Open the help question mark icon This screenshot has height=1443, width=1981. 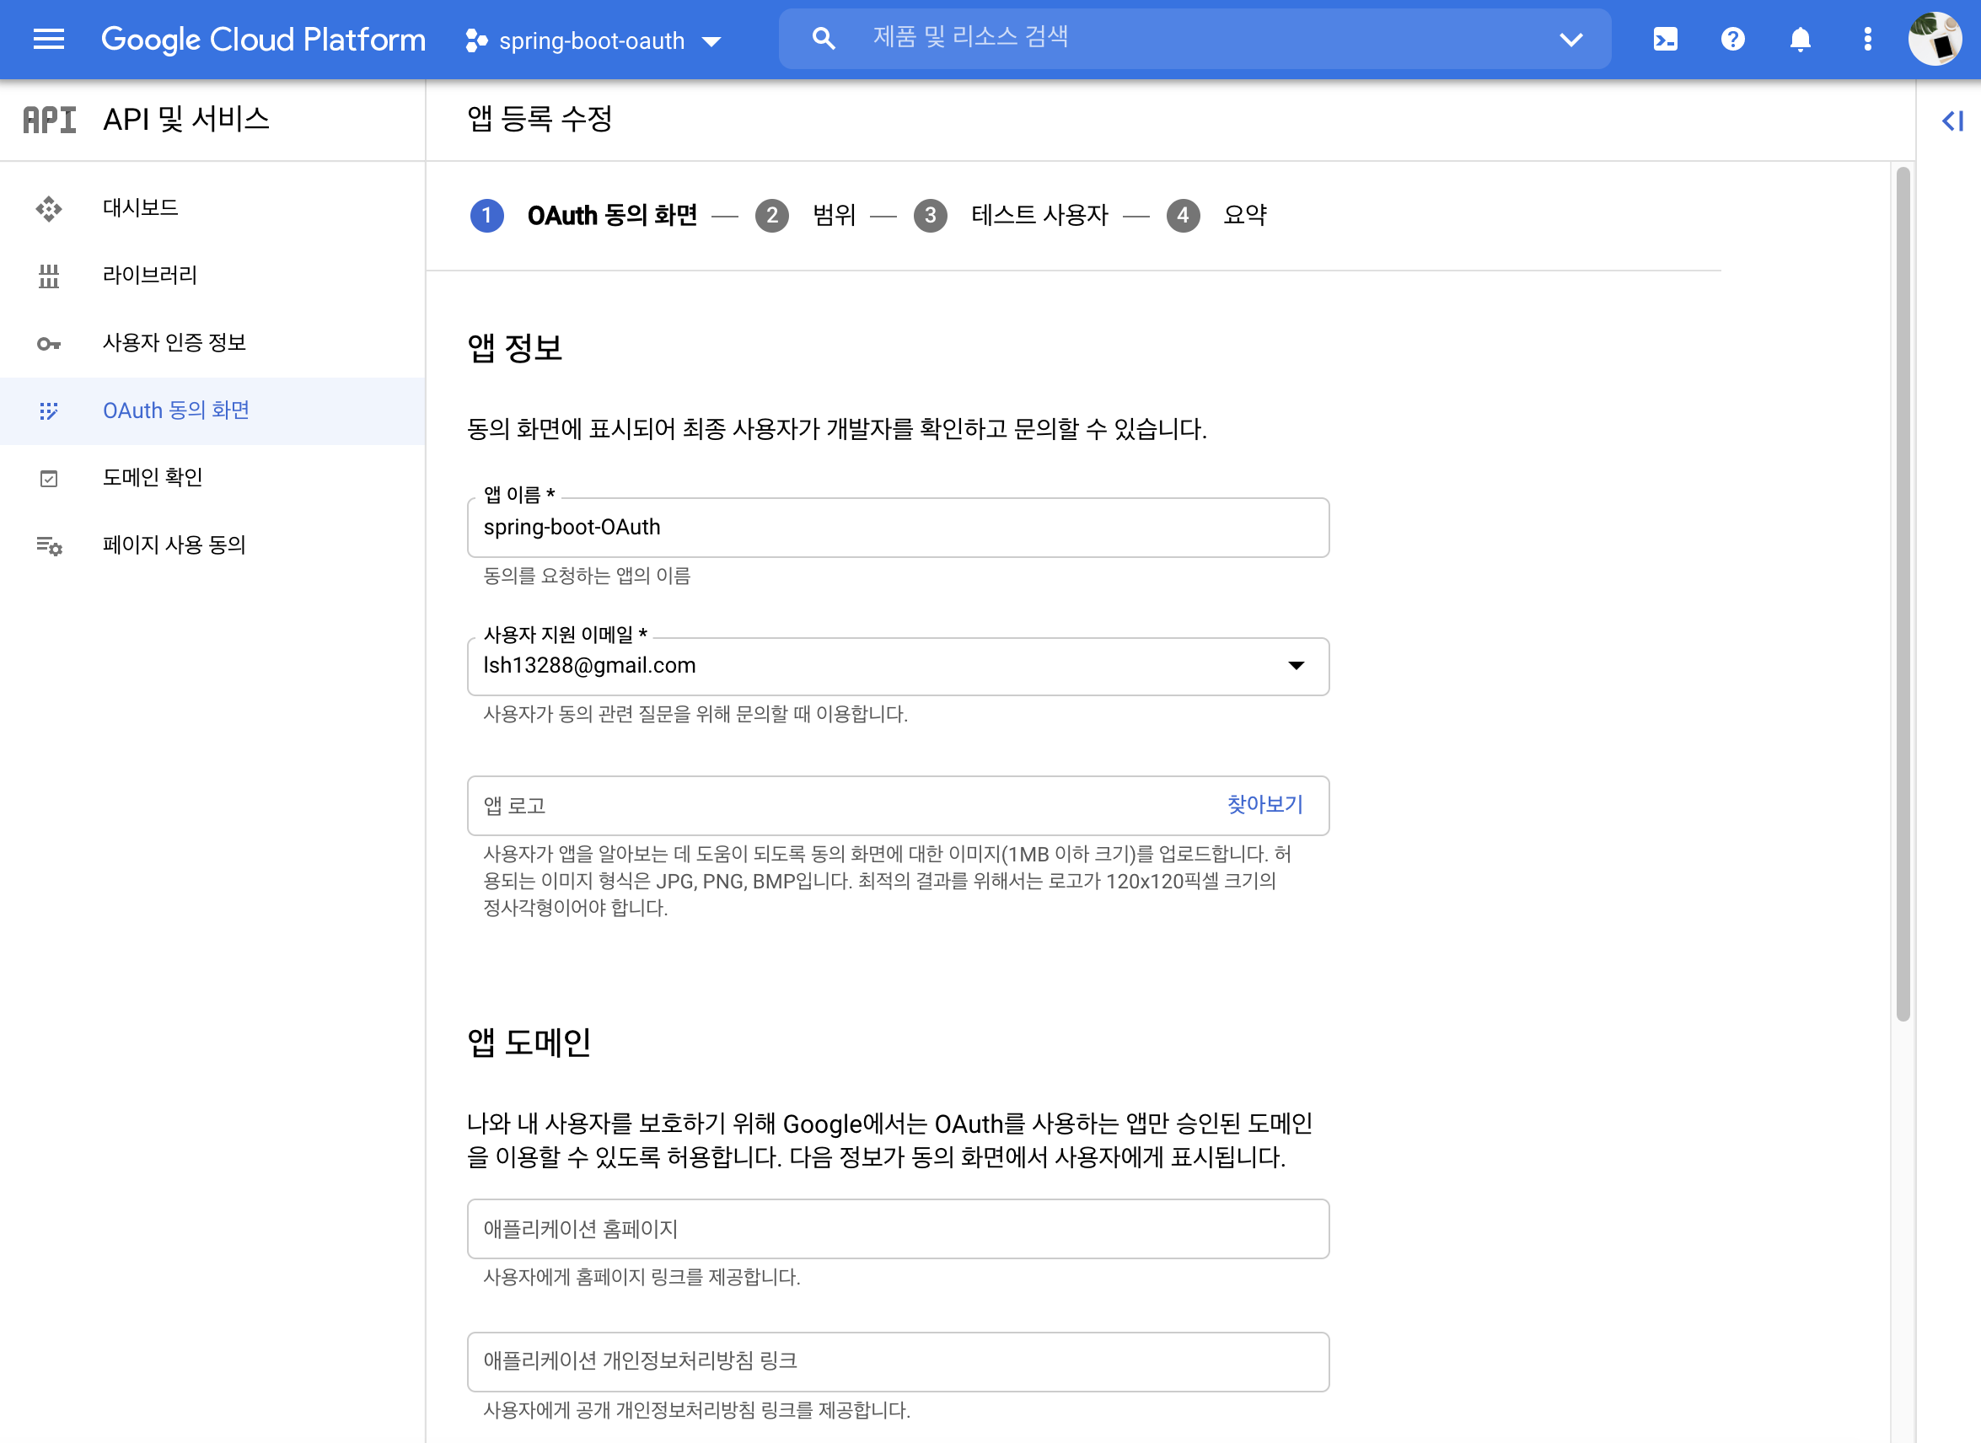1732,40
